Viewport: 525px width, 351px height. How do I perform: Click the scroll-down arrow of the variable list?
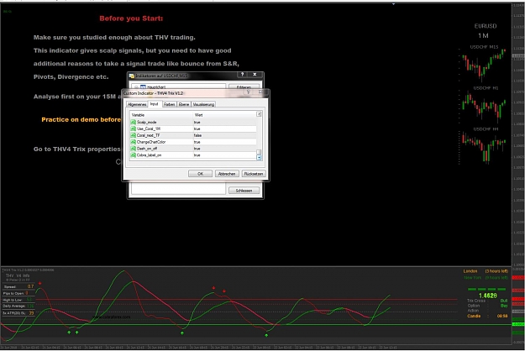coord(259,158)
